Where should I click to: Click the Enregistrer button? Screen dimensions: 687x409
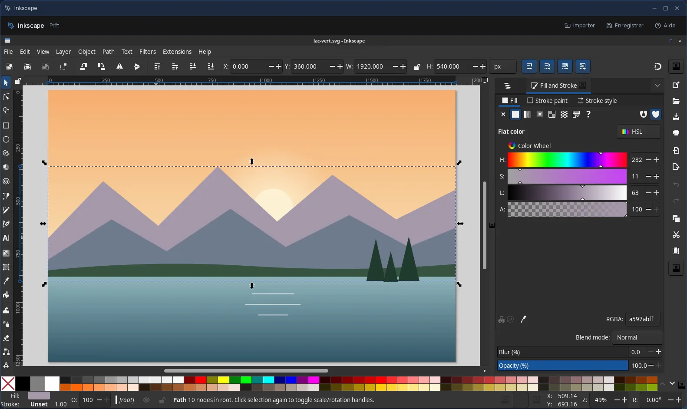pos(625,26)
